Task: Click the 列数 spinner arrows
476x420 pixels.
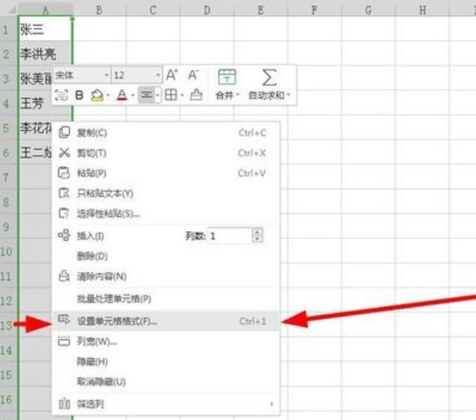Action: (x=257, y=236)
